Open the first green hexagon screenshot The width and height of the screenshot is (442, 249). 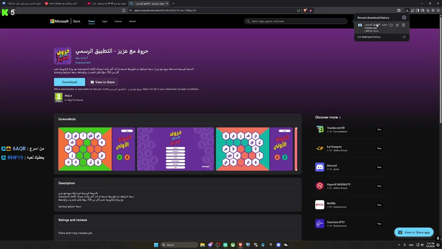point(97,149)
